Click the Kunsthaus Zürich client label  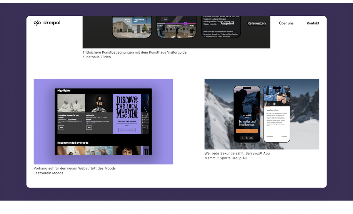97,57
